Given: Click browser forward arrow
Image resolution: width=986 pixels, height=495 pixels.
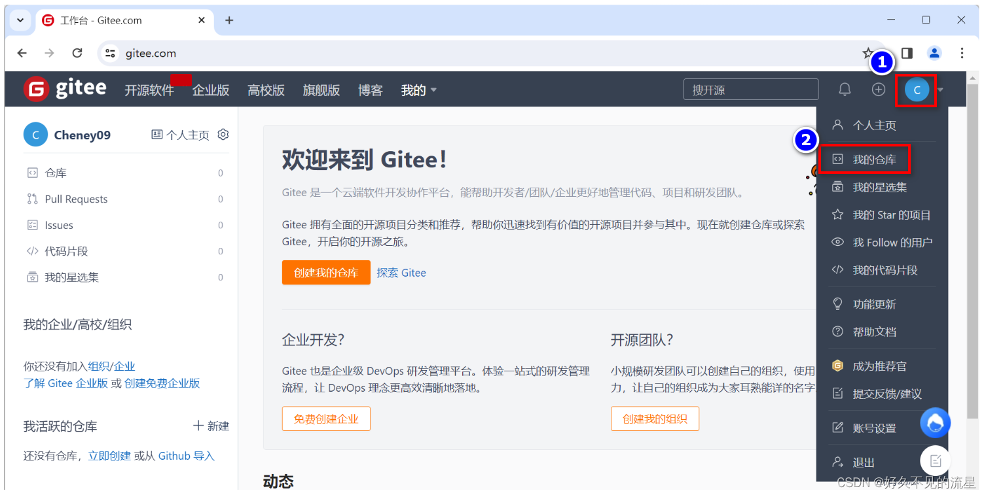Looking at the screenshot, I should [x=50, y=53].
